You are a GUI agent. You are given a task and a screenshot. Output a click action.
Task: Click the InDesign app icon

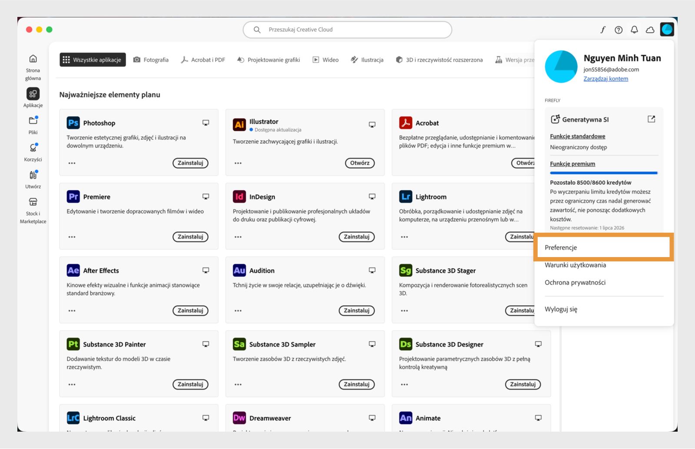click(239, 197)
